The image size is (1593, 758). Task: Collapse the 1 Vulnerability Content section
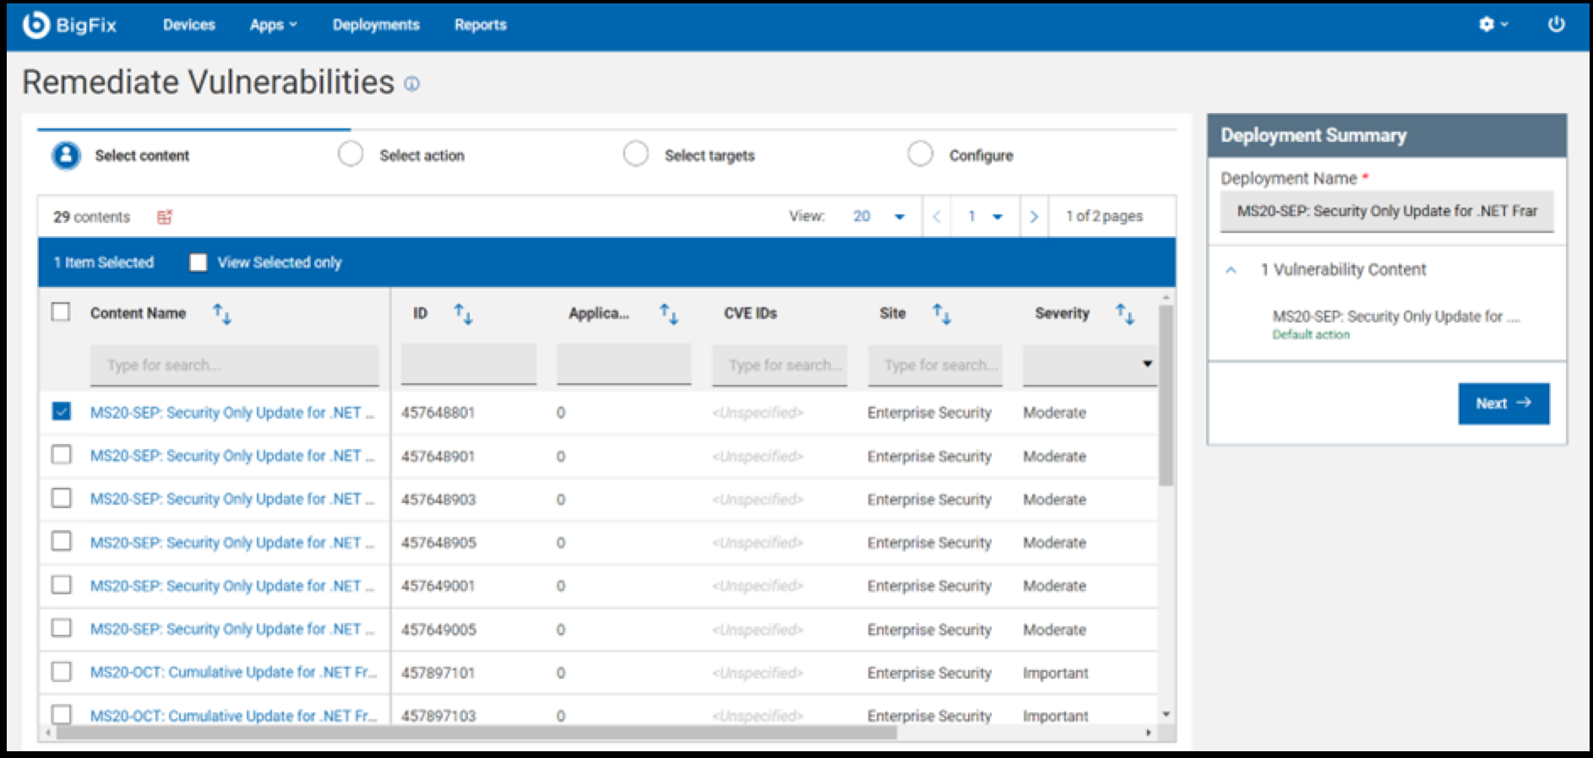click(x=1231, y=270)
